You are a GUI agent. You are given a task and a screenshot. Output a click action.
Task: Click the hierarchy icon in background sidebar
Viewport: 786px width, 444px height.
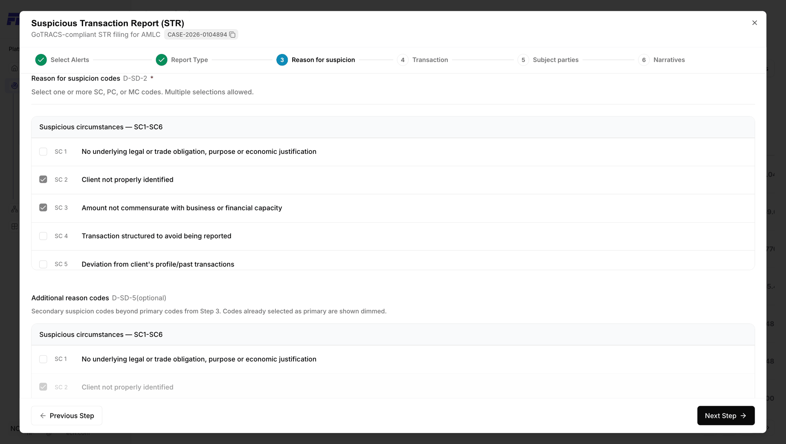[x=15, y=209]
